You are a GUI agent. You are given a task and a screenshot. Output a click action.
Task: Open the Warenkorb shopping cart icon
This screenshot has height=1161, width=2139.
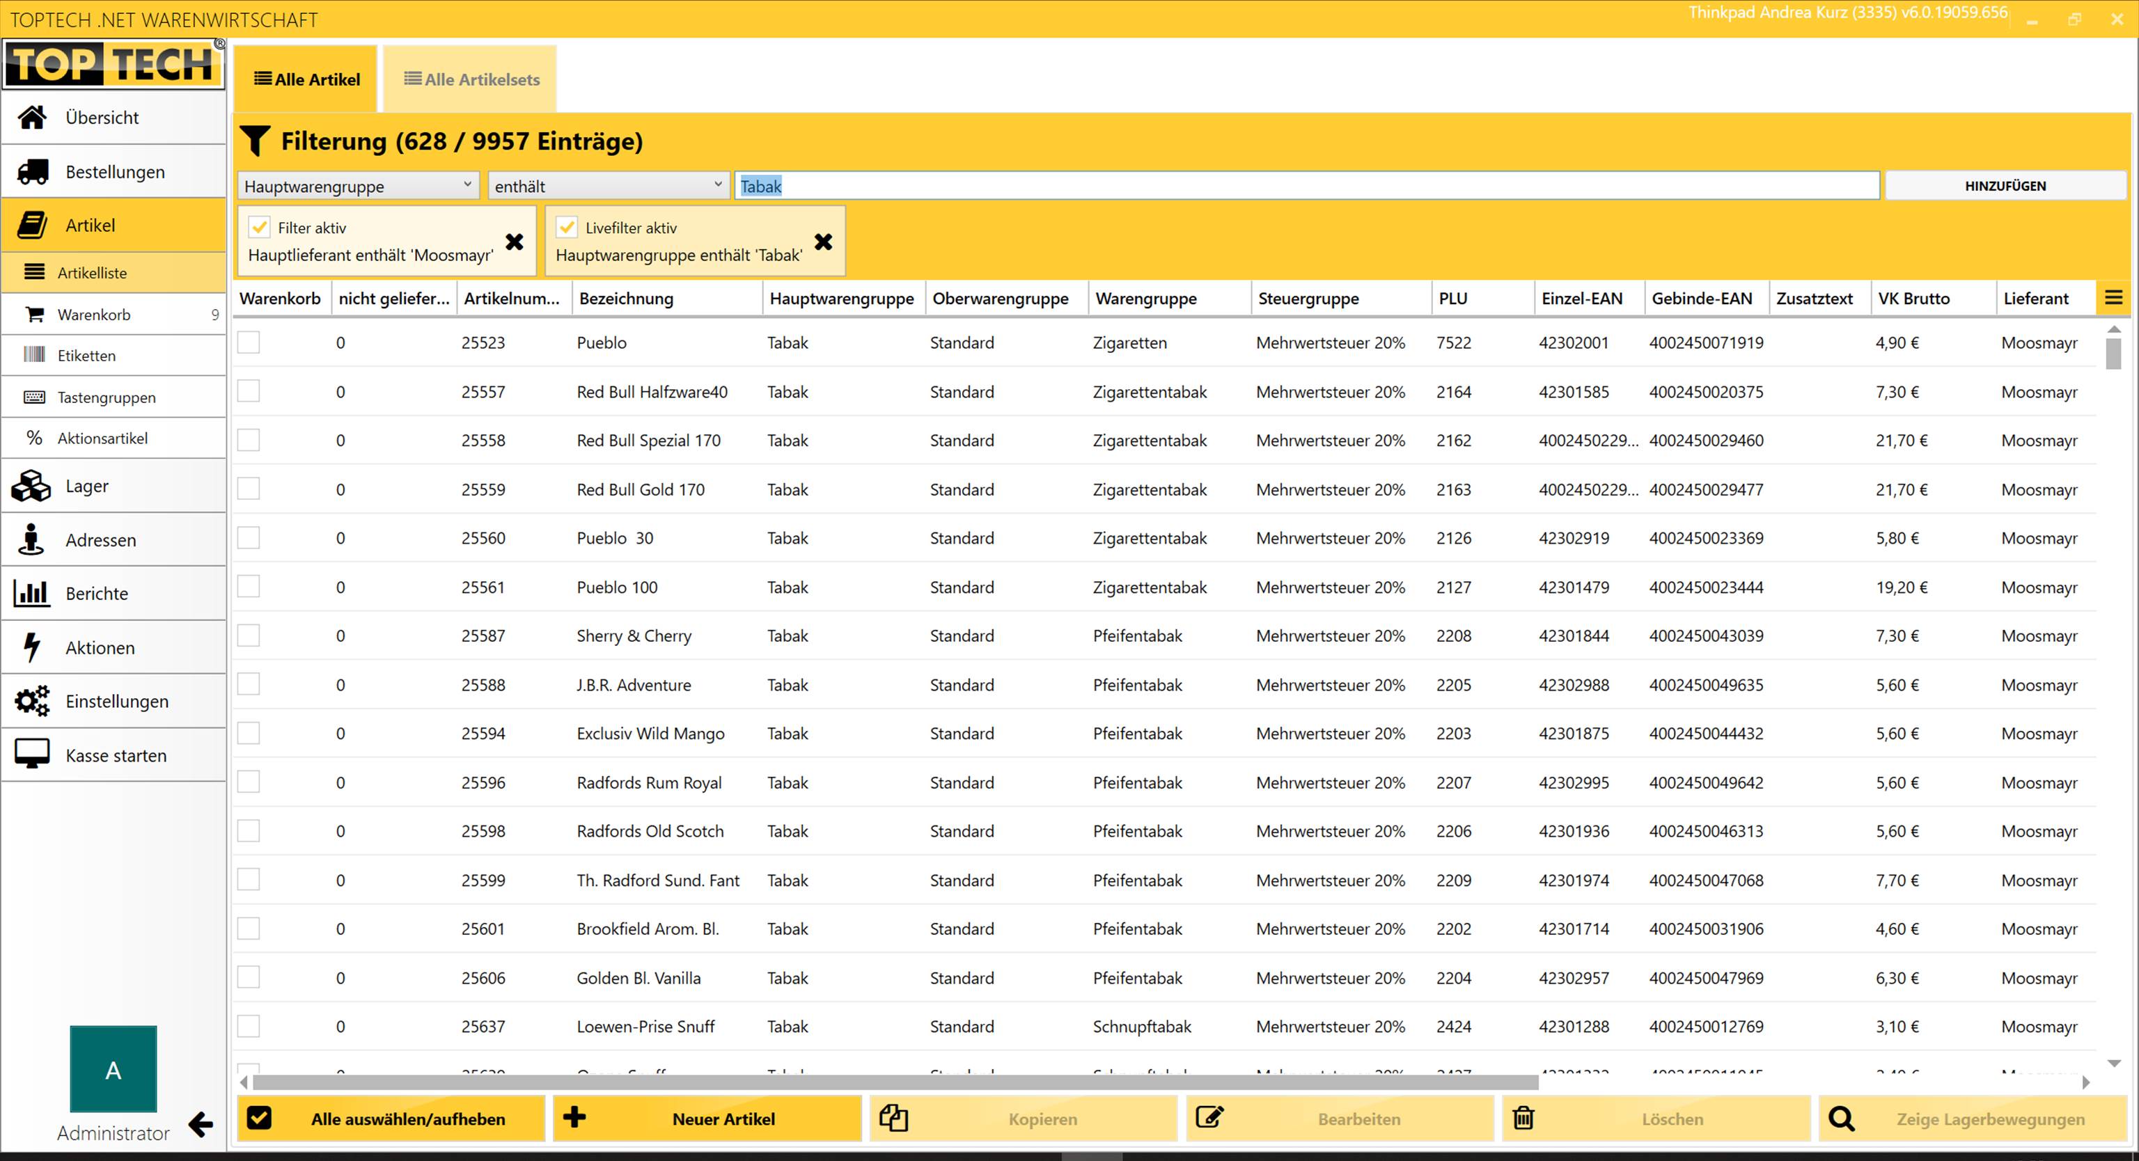pyautogui.click(x=34, y=315)
